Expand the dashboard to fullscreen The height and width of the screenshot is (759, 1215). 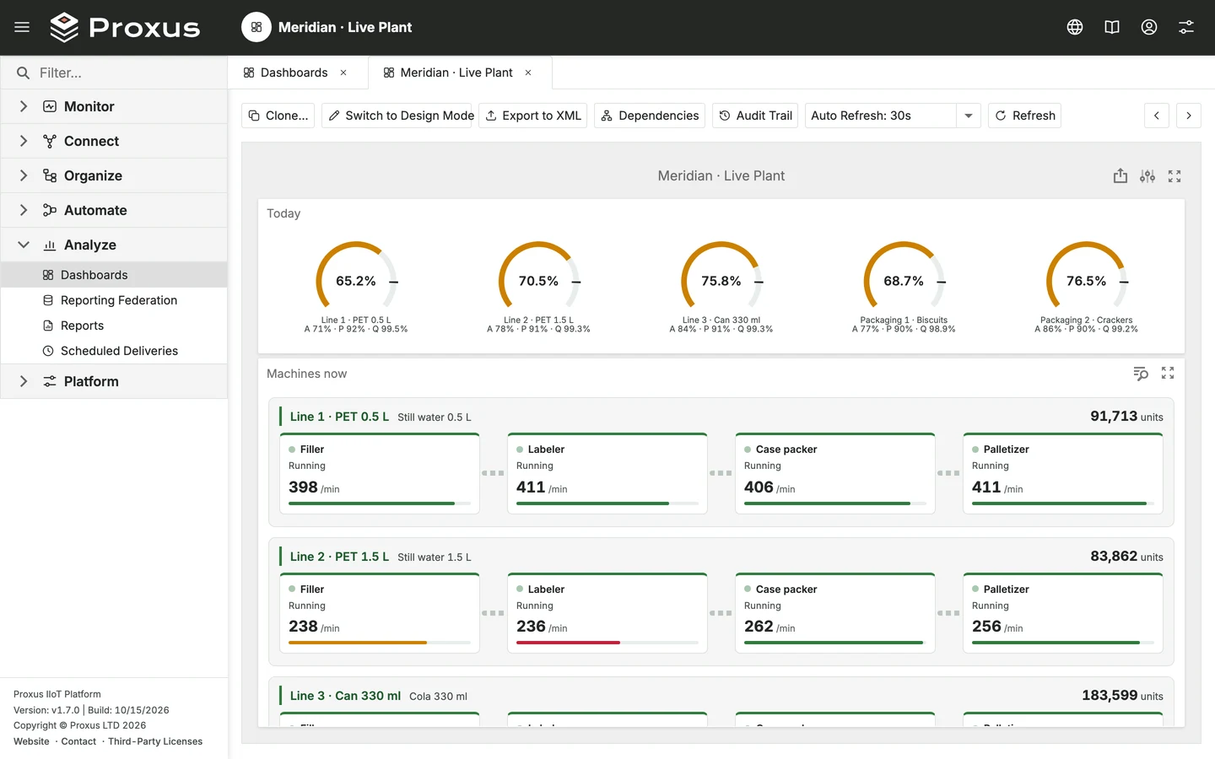(x=1174, y=175)
